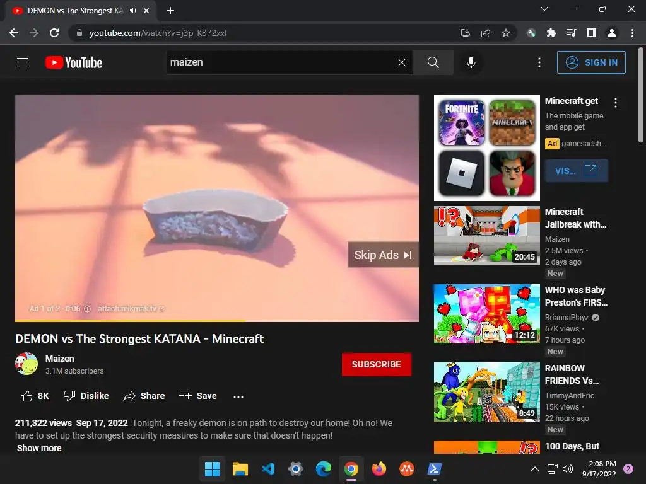The image size is (646, 484).
Task: Open browser extensions puzzle icon
Action: (x=551, y=33)
